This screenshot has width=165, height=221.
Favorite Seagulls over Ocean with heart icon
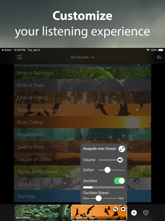click(146, 110)
